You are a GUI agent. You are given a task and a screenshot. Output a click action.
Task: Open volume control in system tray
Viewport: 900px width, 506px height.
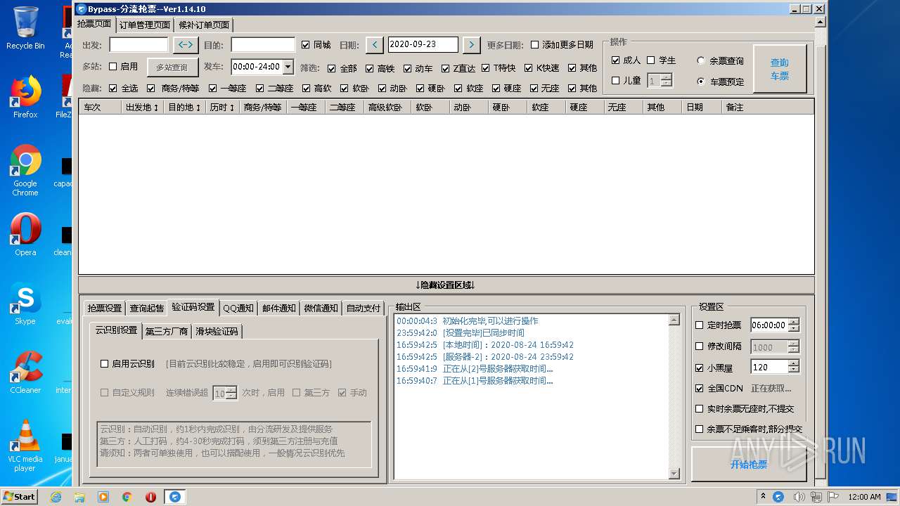[x=799, y=497]
